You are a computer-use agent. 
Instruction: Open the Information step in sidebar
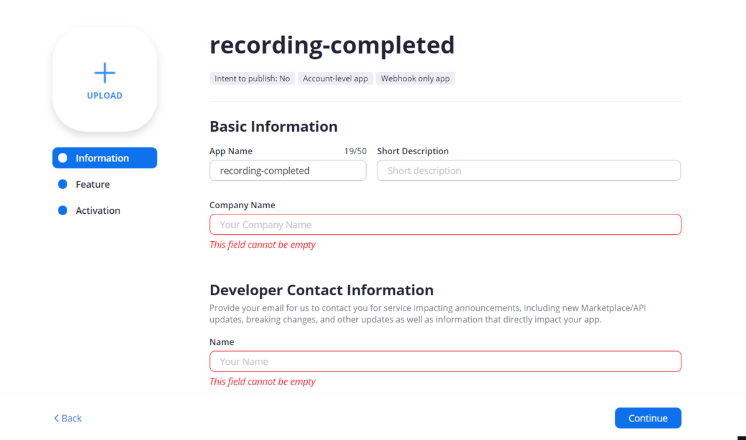[x=104, y=158]
